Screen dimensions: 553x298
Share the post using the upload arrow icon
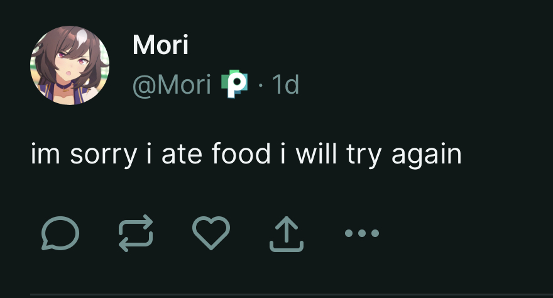pos(287,233)
